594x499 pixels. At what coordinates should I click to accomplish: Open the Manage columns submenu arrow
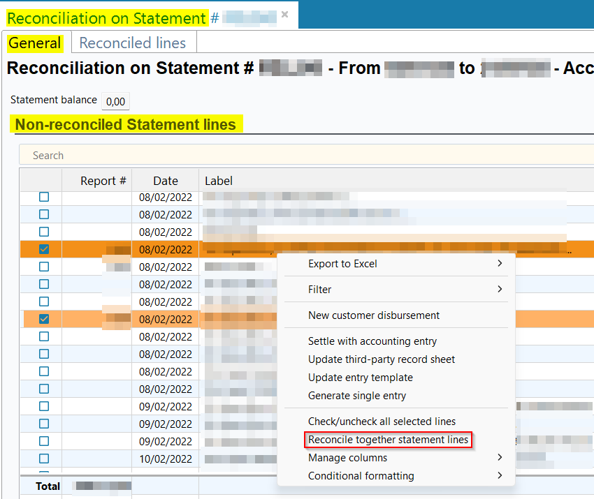(x=500, y=458)
